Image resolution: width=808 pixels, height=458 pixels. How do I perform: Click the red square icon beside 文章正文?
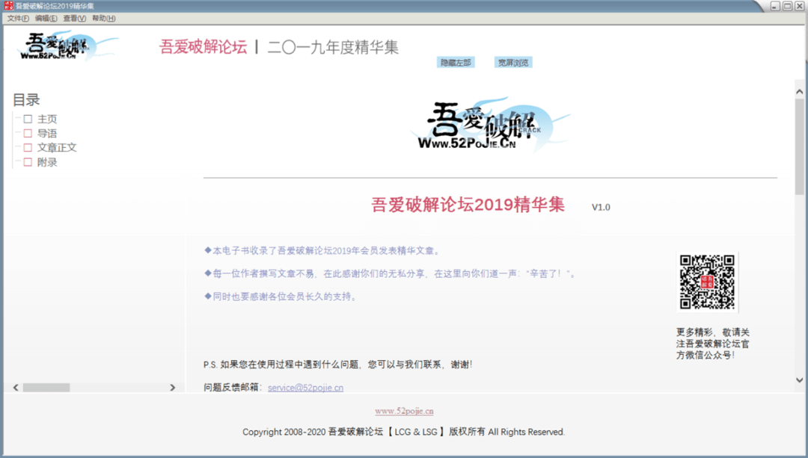point(28,148)
